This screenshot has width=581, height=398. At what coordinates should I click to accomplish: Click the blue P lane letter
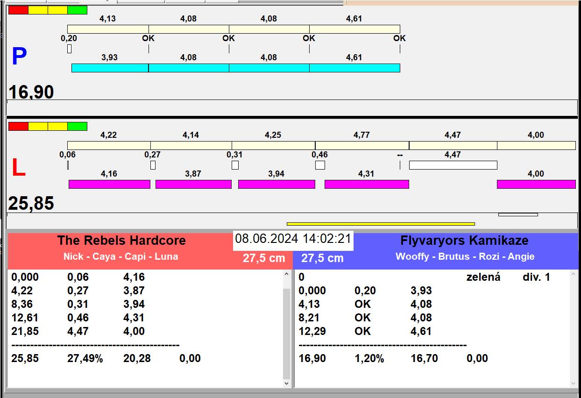[x=19, y=57]
